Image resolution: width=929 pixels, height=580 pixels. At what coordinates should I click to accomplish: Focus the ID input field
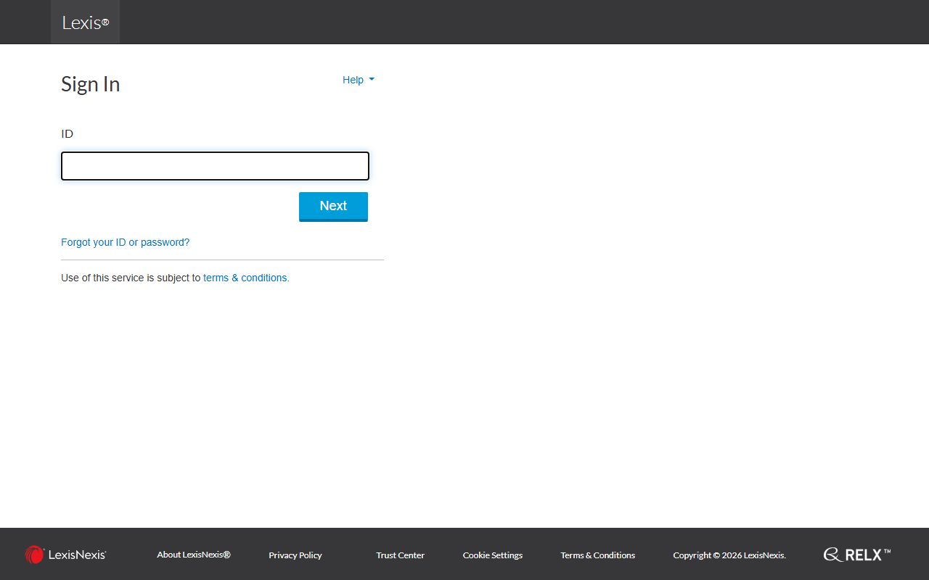pyautogui.click(x=215, y=166)
